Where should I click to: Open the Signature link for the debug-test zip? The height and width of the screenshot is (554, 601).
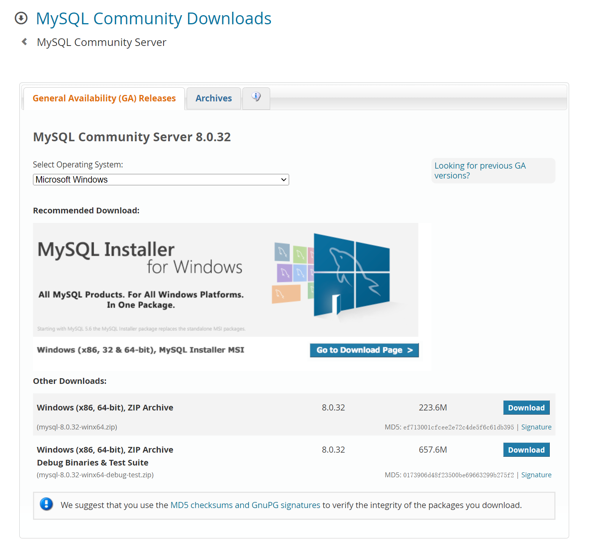[536, 475]
